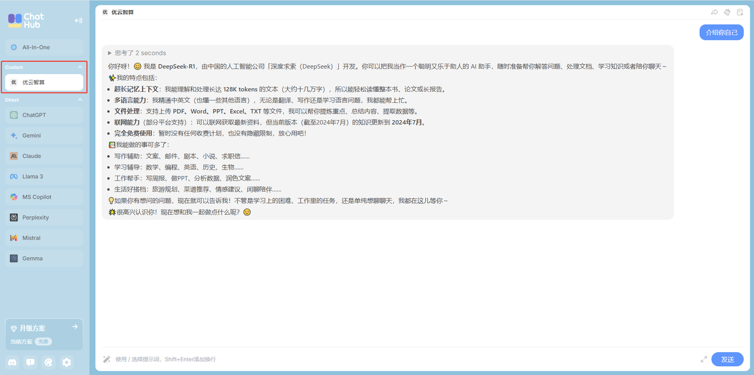
Task: Open the Mistral bot
Action: click(44, 238)
